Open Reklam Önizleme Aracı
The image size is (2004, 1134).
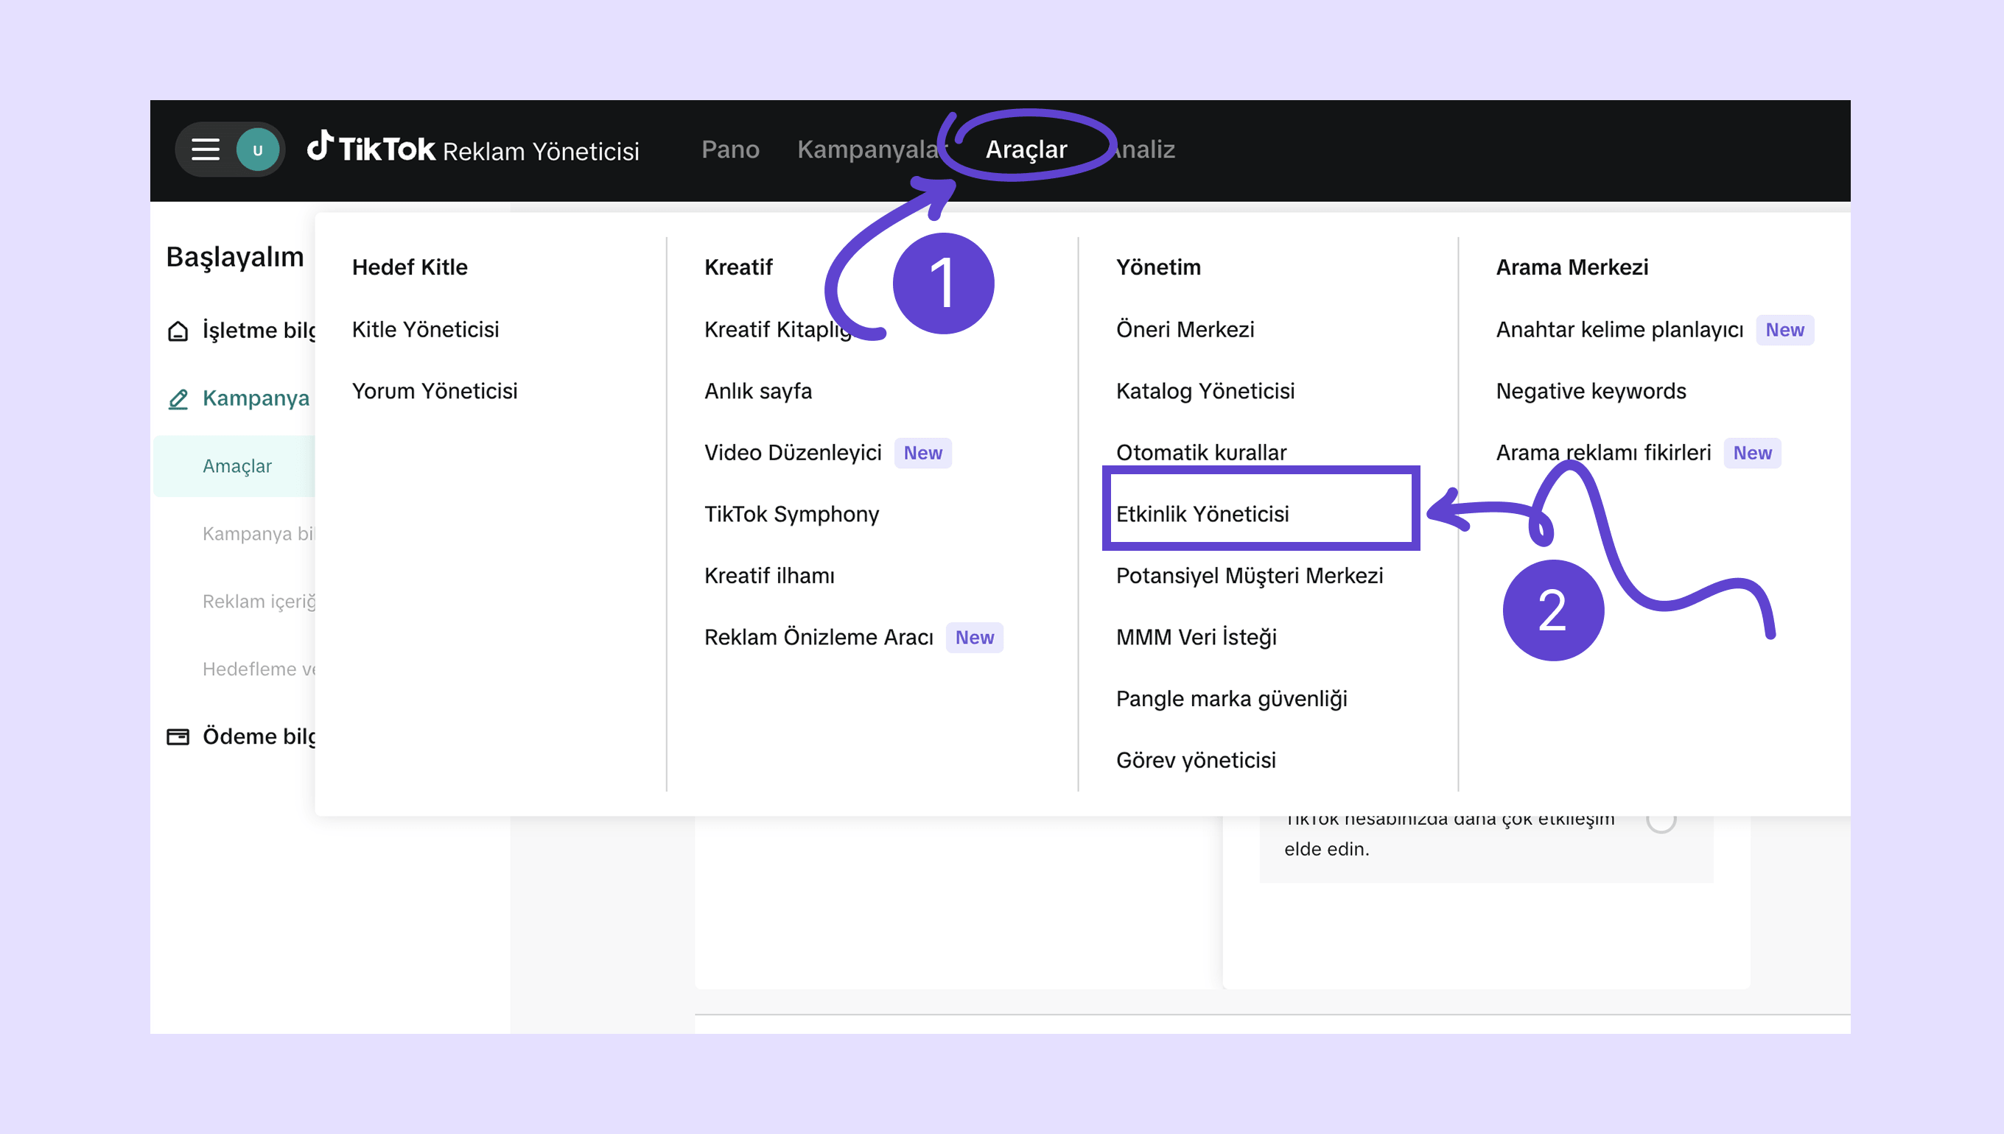[818, 637]
